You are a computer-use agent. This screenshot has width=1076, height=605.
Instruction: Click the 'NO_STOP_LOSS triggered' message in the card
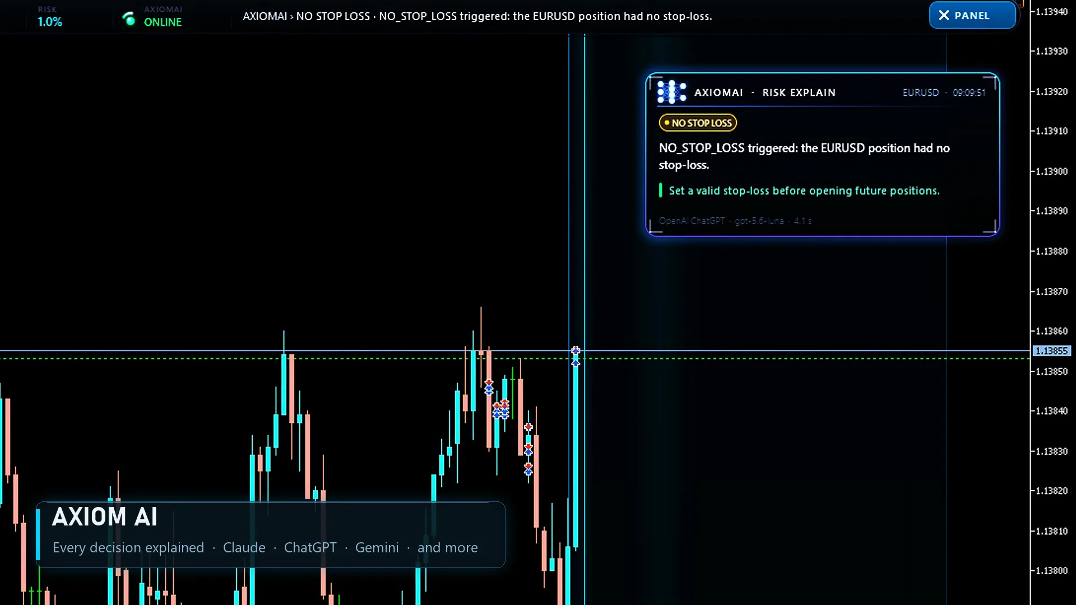(804, 156)
